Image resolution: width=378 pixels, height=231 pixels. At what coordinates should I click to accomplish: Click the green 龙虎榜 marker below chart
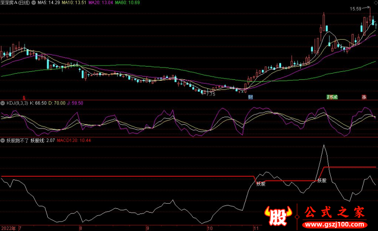(332, 97)
